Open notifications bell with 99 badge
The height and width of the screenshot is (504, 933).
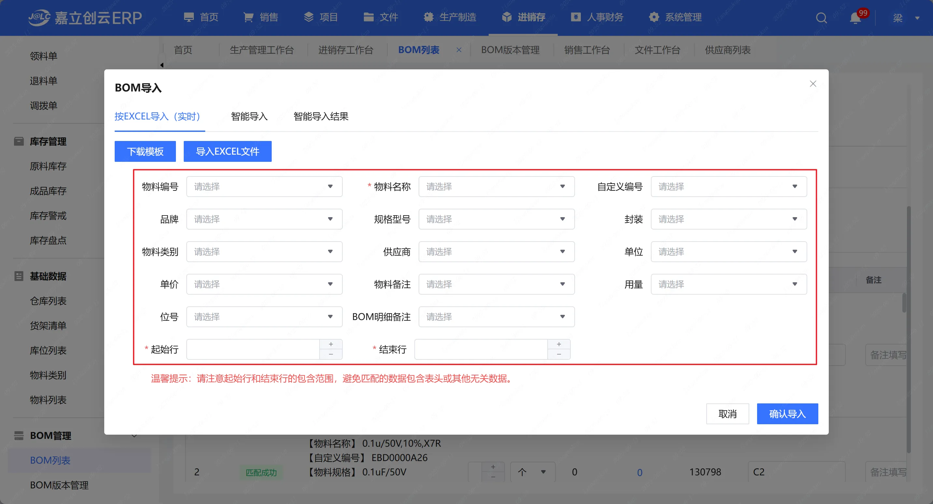click(855, 18)
